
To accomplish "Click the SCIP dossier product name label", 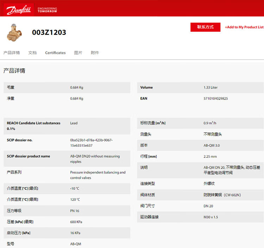I will 28,156.
